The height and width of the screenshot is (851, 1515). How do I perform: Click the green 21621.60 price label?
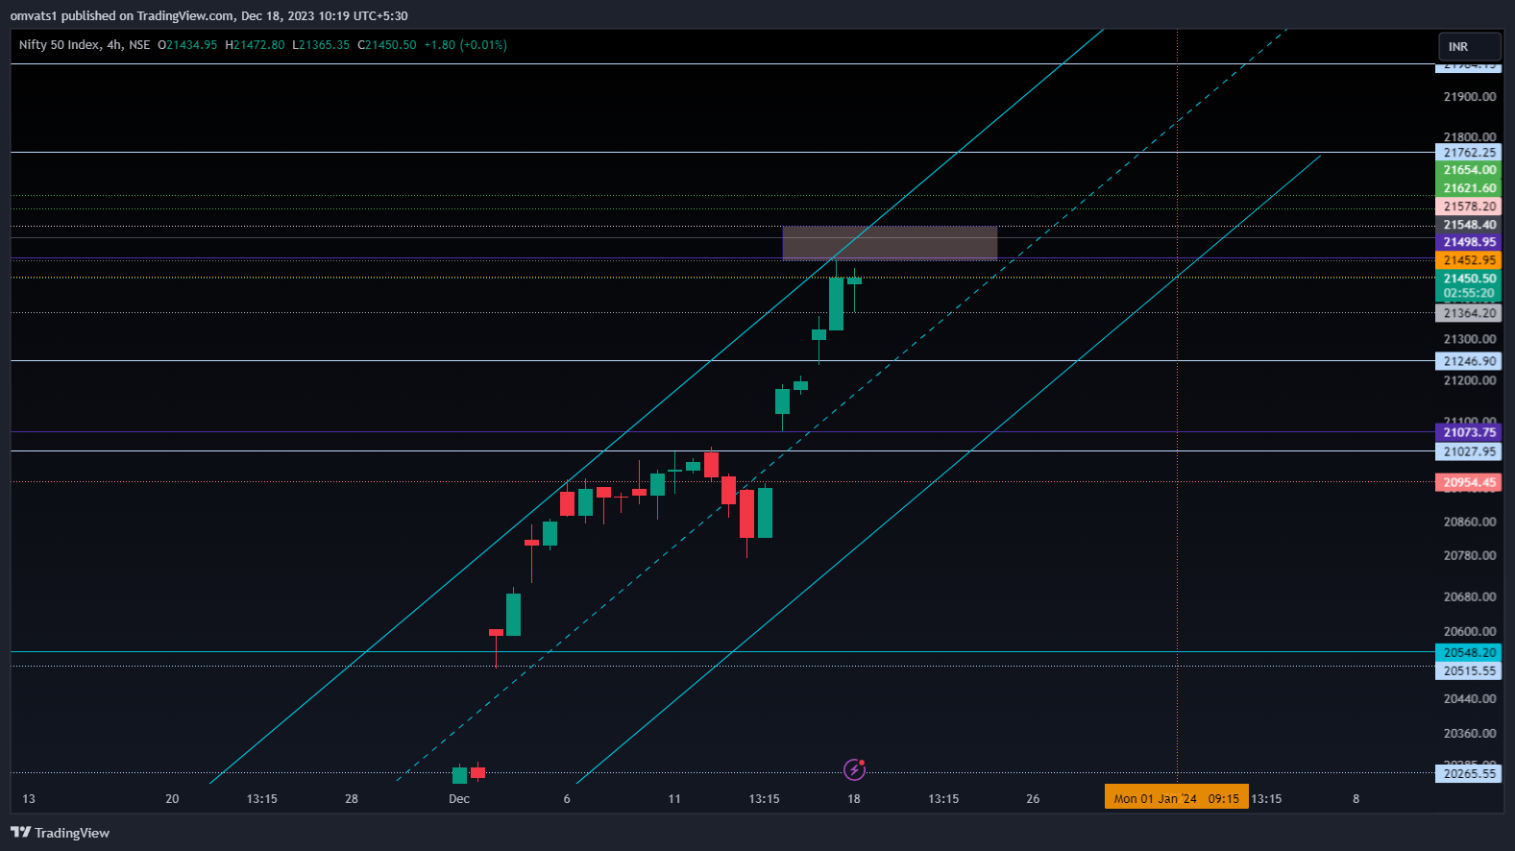[1469, 188]
